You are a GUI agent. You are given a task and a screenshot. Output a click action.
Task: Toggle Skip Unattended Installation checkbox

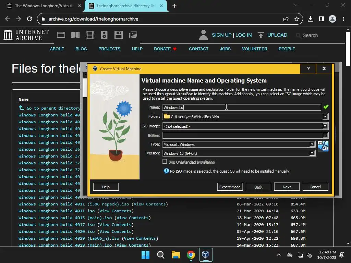[165, 162]
